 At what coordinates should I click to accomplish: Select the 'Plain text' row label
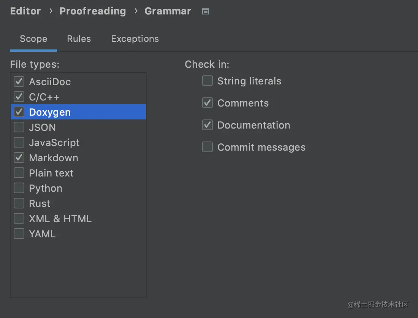(51, 173)
